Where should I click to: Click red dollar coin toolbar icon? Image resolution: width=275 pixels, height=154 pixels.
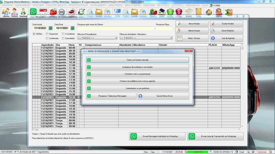179,12
